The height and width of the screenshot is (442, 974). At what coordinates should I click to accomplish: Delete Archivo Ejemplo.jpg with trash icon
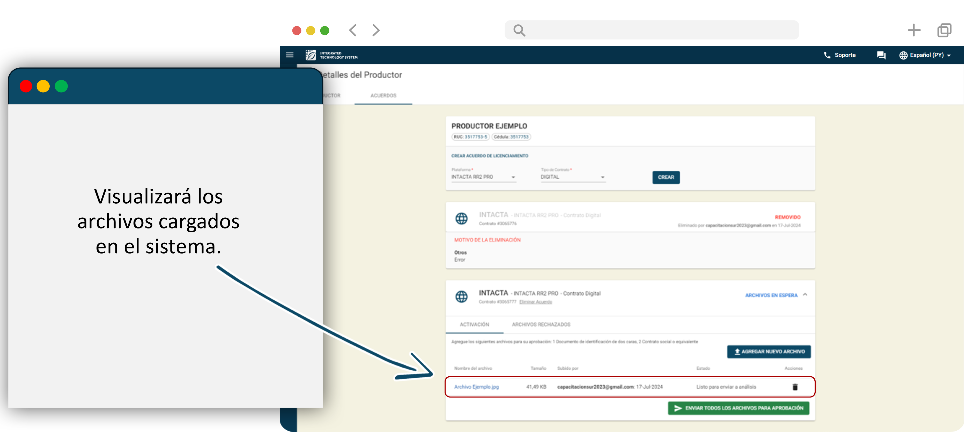coord(795,387)
